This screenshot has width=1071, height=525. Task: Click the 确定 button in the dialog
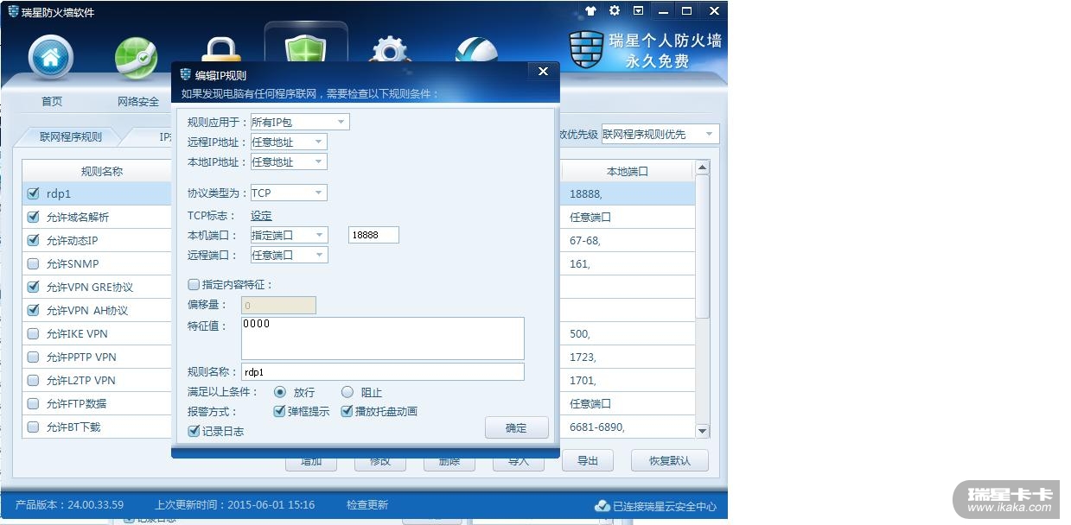coord(516,427)
